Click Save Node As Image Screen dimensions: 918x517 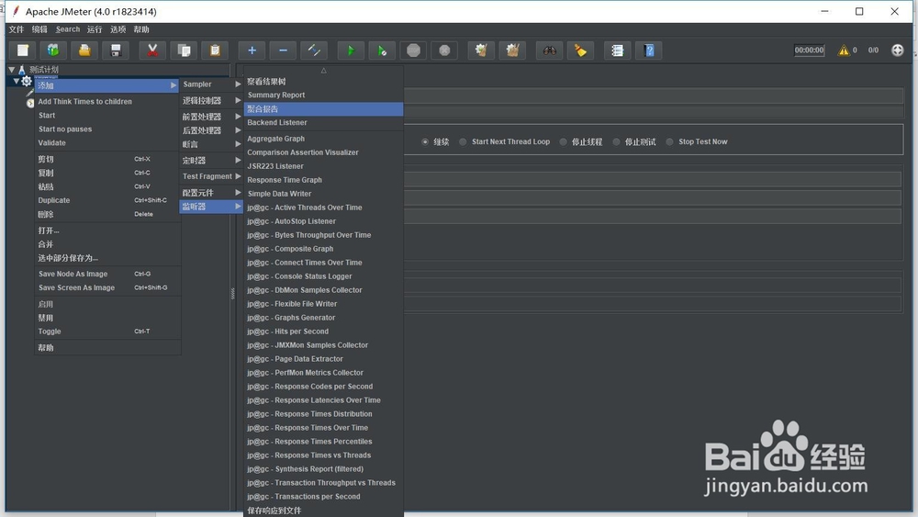click(x=107, y=274)
